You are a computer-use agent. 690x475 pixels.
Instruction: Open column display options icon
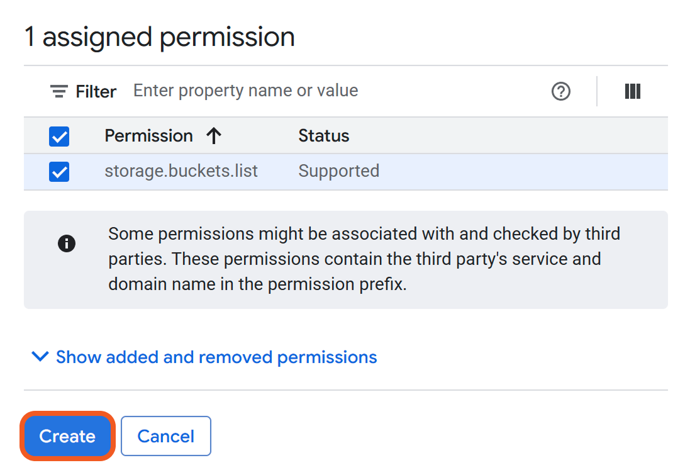(632, 92)
